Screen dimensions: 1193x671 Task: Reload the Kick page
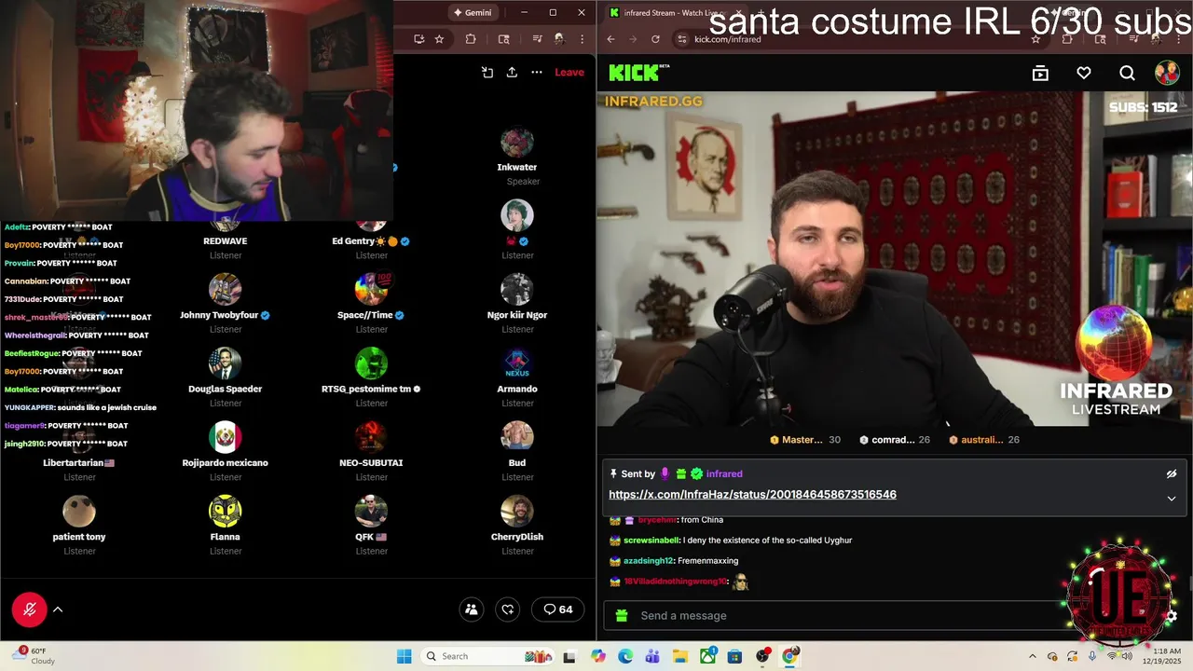coord(655,39)
